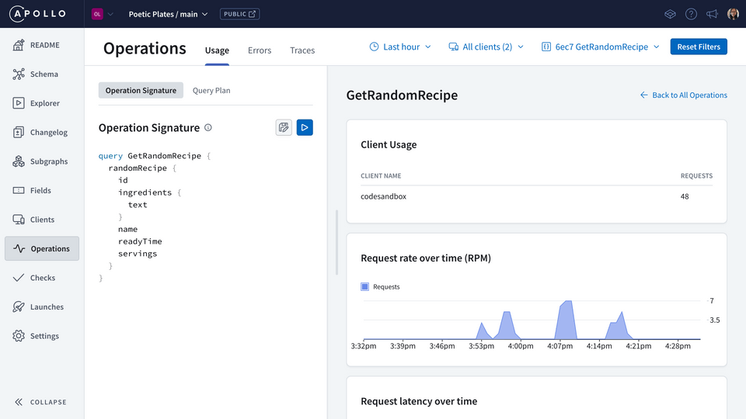The image size is (746, 419).
Task: Click the CLIENT NAME column header
Action: tap(381, 176)
